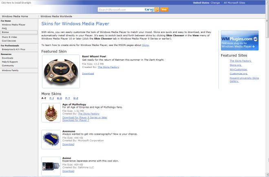Download the Bam! Wham! Pow! skin
Screen dimensions: 269x177
click(88, 74)
